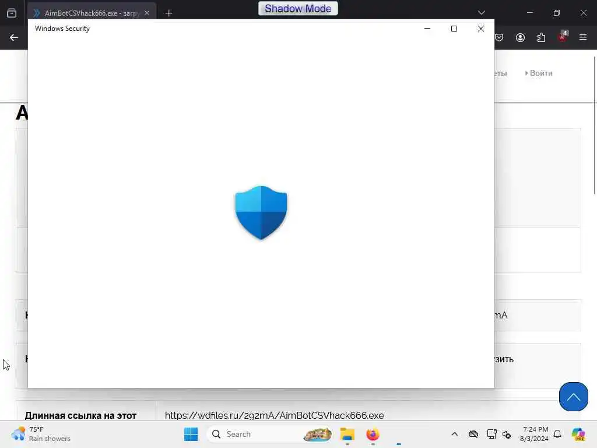Open Firefox from the taskbar
Screen dimensions: 597x448
click(x=373, y=434)
